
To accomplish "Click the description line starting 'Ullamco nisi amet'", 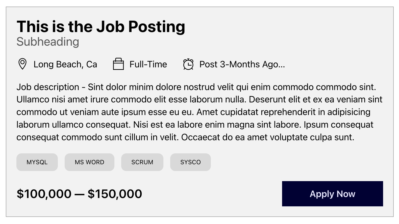I will click(x=199, y=99).
